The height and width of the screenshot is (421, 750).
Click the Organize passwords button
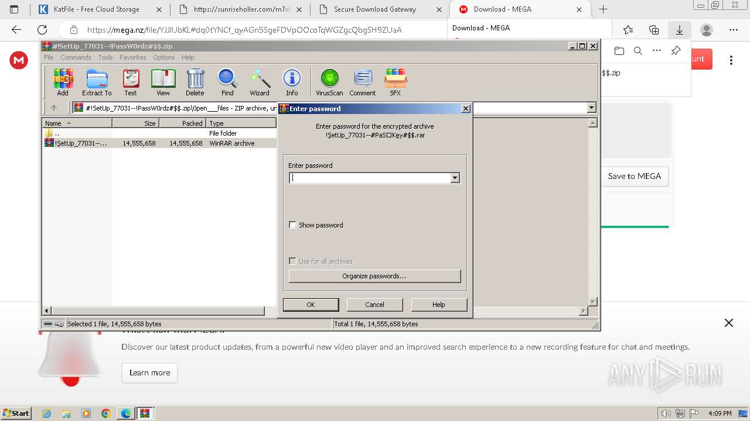coord(374,276)
